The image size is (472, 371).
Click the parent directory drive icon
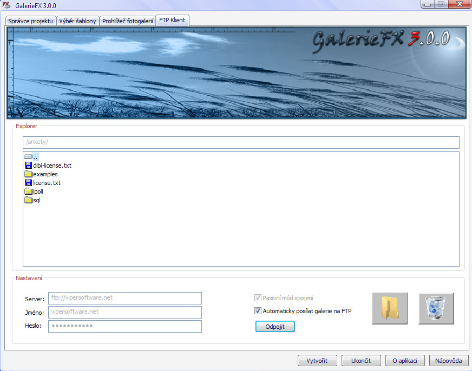click(28, 157)
